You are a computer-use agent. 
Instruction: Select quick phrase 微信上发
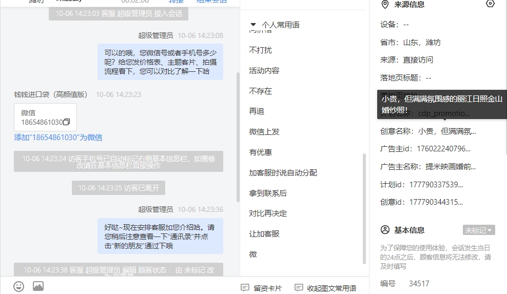264,132
